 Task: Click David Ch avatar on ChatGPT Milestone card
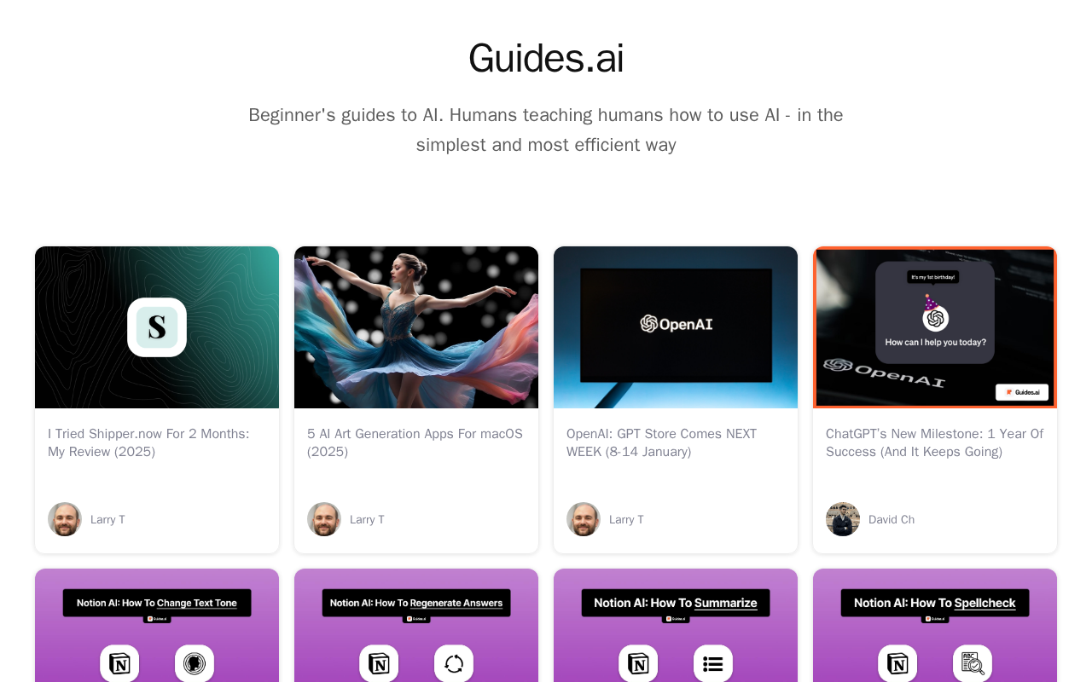click(x=843, y=519)
